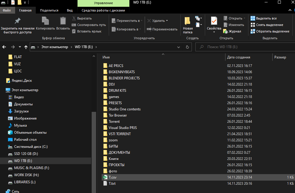Pin to Quick Access using the pushpin icon
The image size is (295, 193).
(x=17, y=25)
